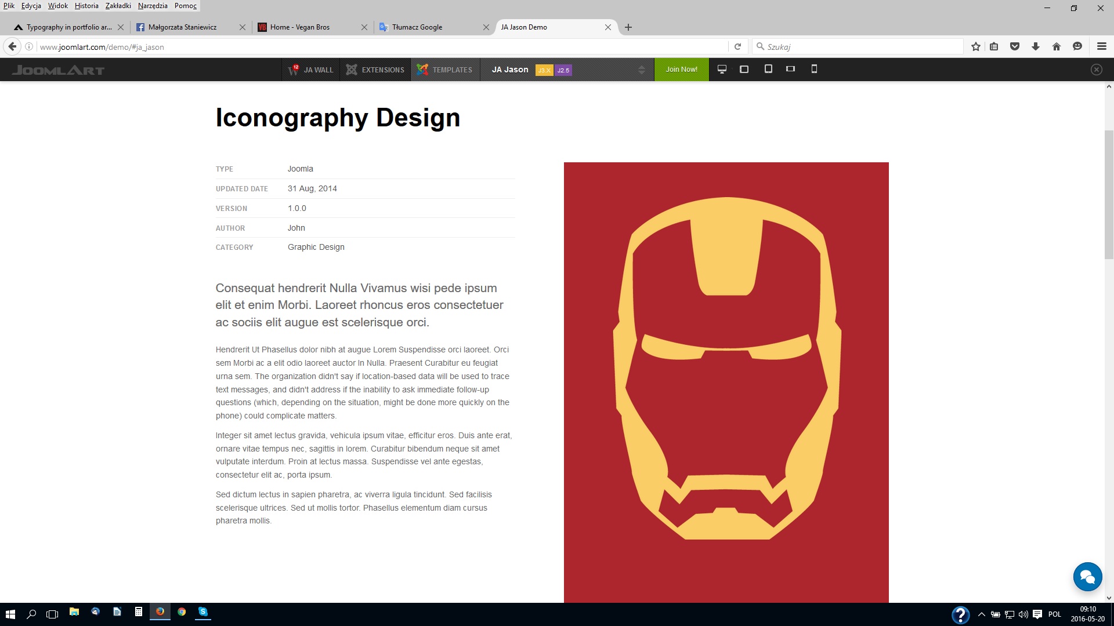Click the Szukaj search field
Image resolution: width=1114 pixels, height=626 pixels.
coord(859,46)
